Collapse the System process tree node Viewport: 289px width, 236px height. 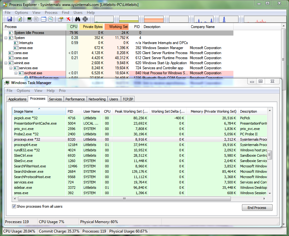click(x=6, y=38)
